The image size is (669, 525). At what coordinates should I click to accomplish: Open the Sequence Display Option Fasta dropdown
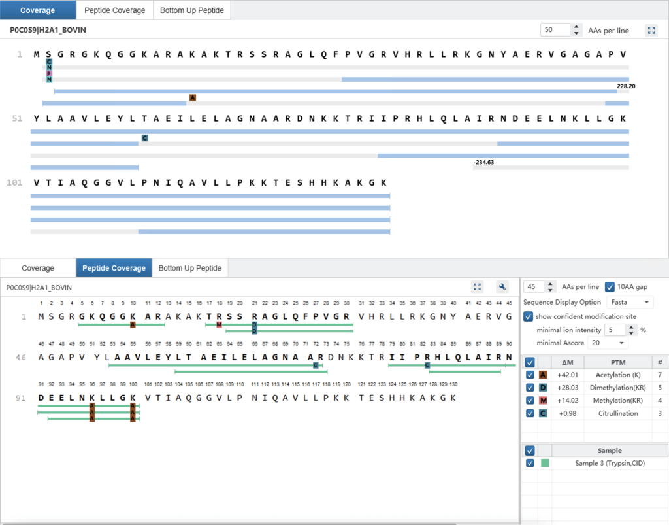(x=629, y=302)
